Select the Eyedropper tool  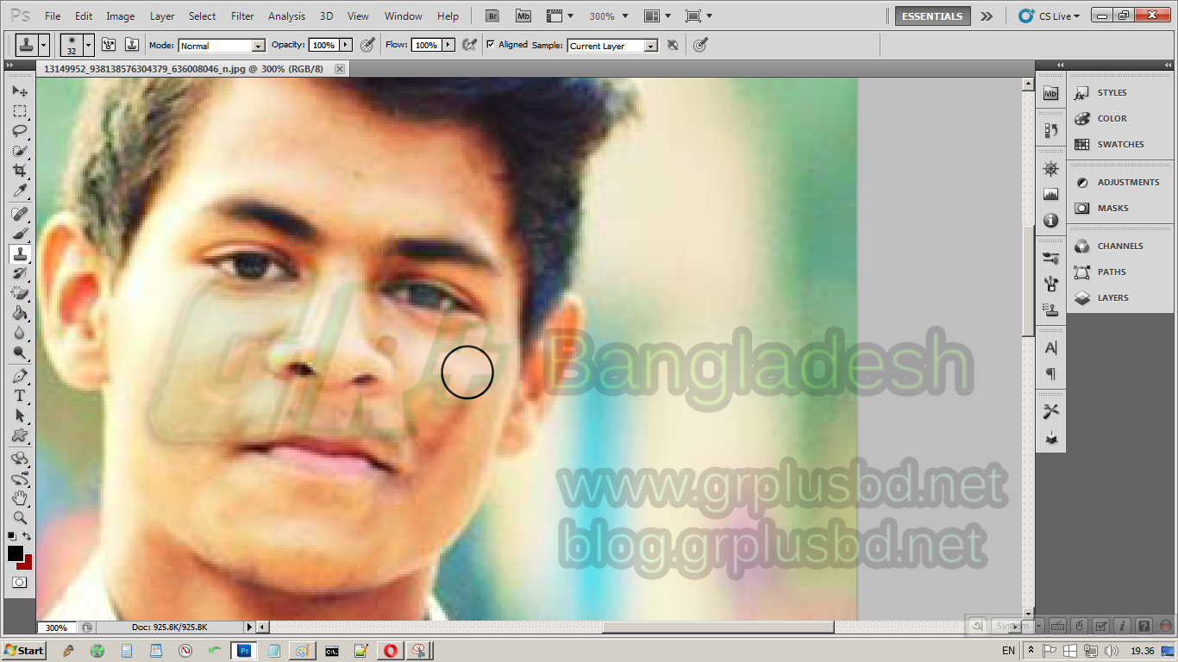coord(20,190)
